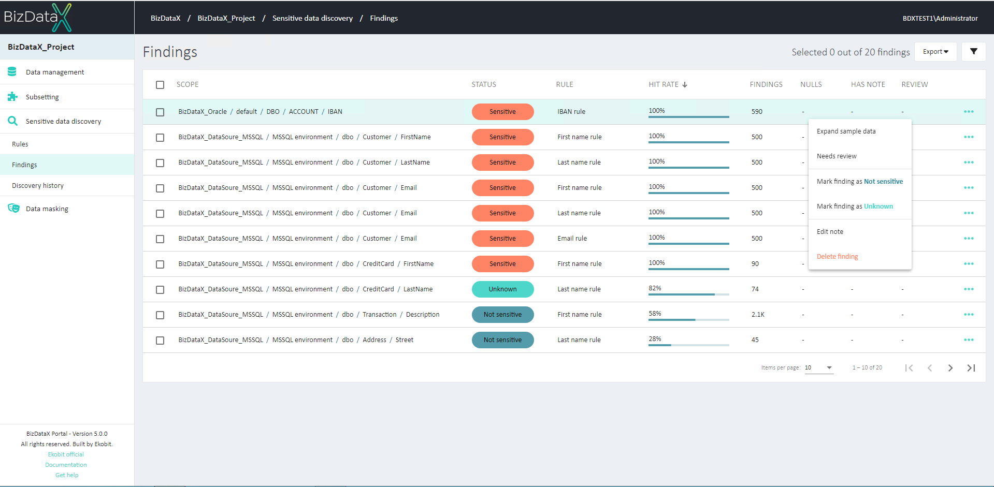
Task: Click Not sensitive badge on Transaction row
Action: (502, 315)
